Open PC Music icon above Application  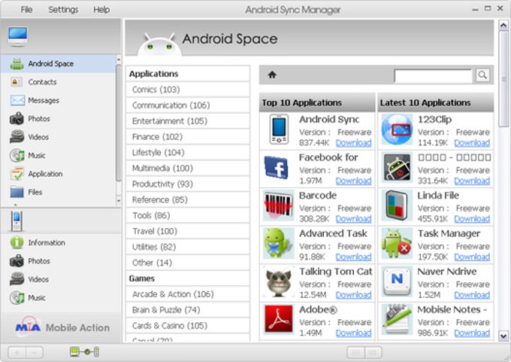point(17,155)
